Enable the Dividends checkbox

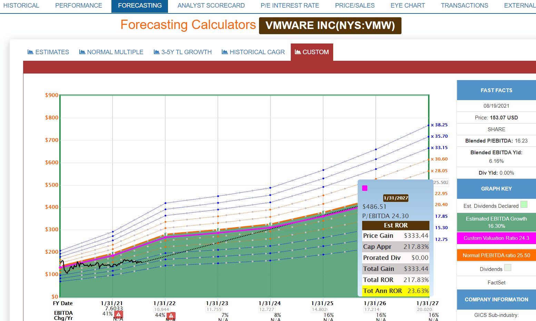507,267
